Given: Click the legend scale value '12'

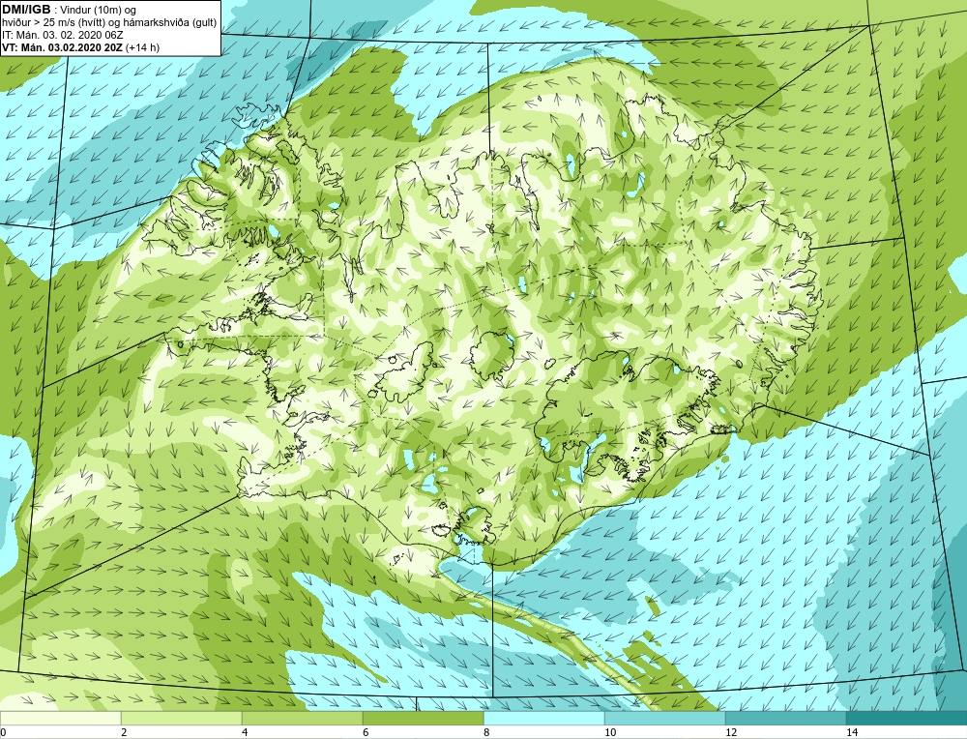Looking at the screenshot, I should coord(731,732).
